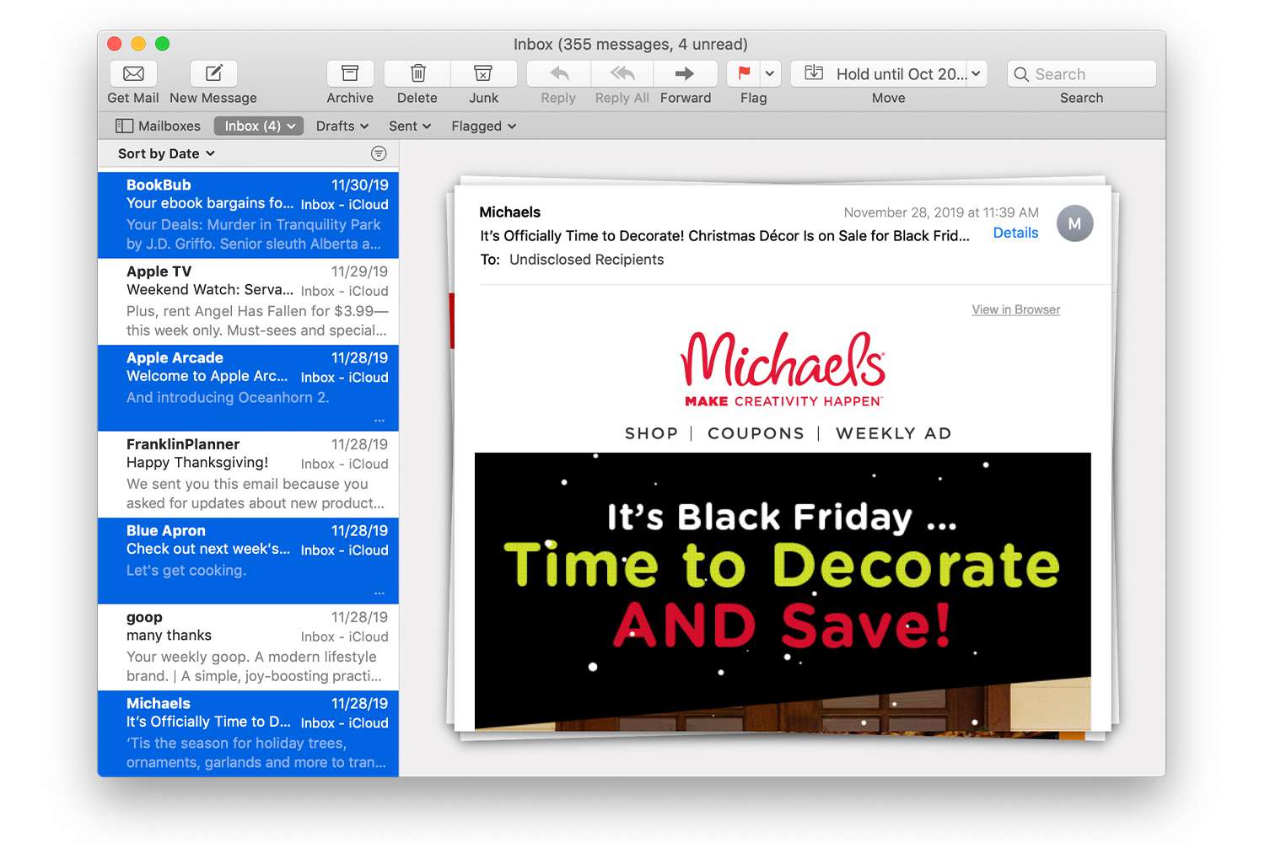Select the Michaels message in list
The image size is (1265, 843).
[248, 733]
